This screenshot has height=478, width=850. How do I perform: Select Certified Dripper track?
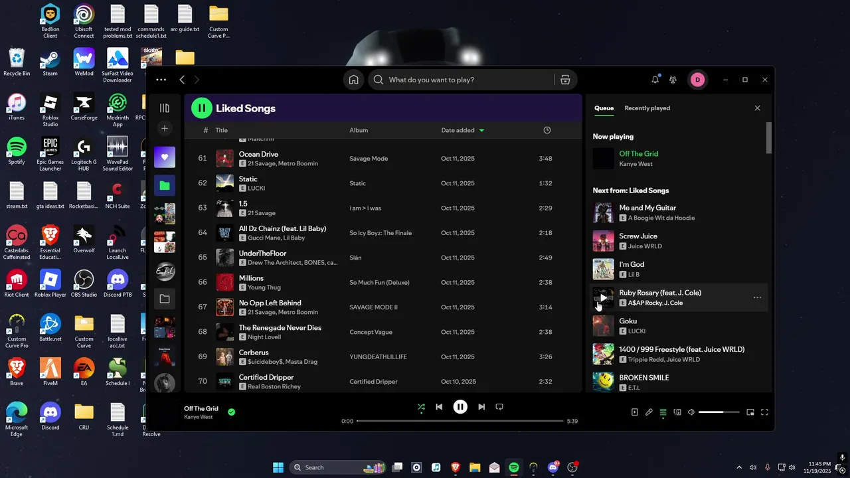click(382, 382)
